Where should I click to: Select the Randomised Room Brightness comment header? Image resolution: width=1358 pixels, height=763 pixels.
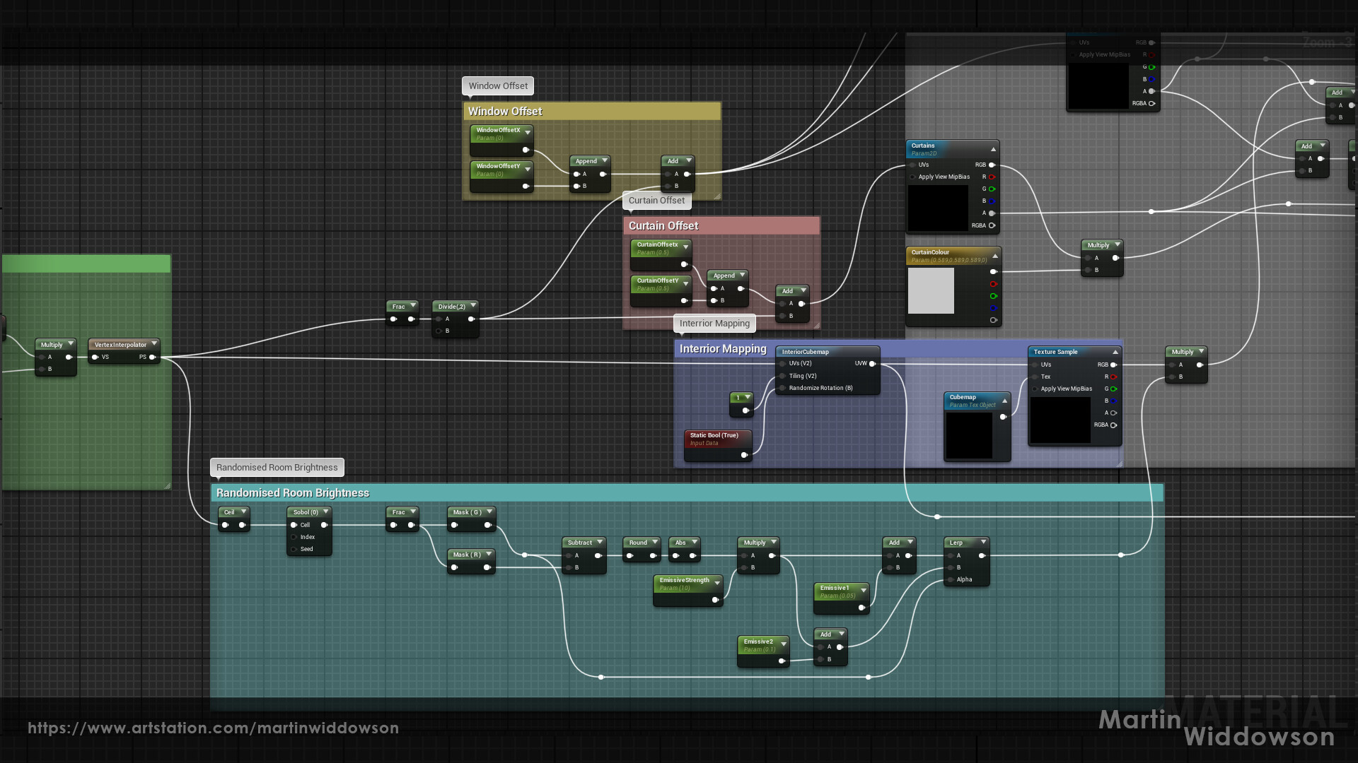(293, 493)
